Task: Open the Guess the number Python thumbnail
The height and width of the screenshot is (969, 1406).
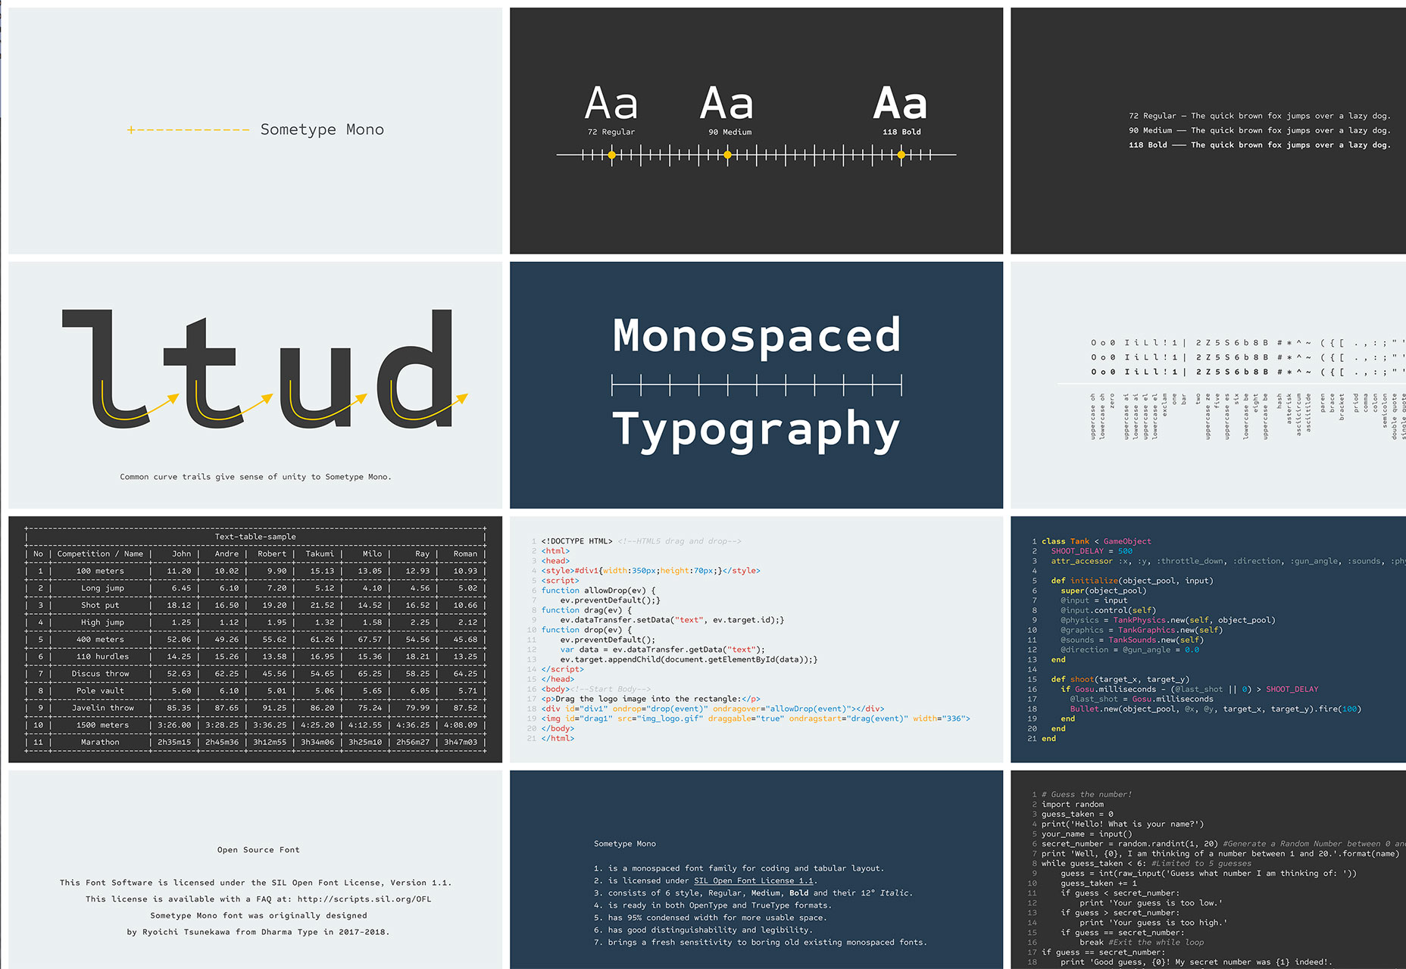Action: coord(1208,870)
